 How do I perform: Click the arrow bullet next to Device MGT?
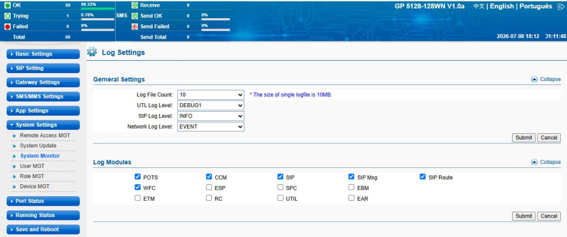(x=15, y=187)
